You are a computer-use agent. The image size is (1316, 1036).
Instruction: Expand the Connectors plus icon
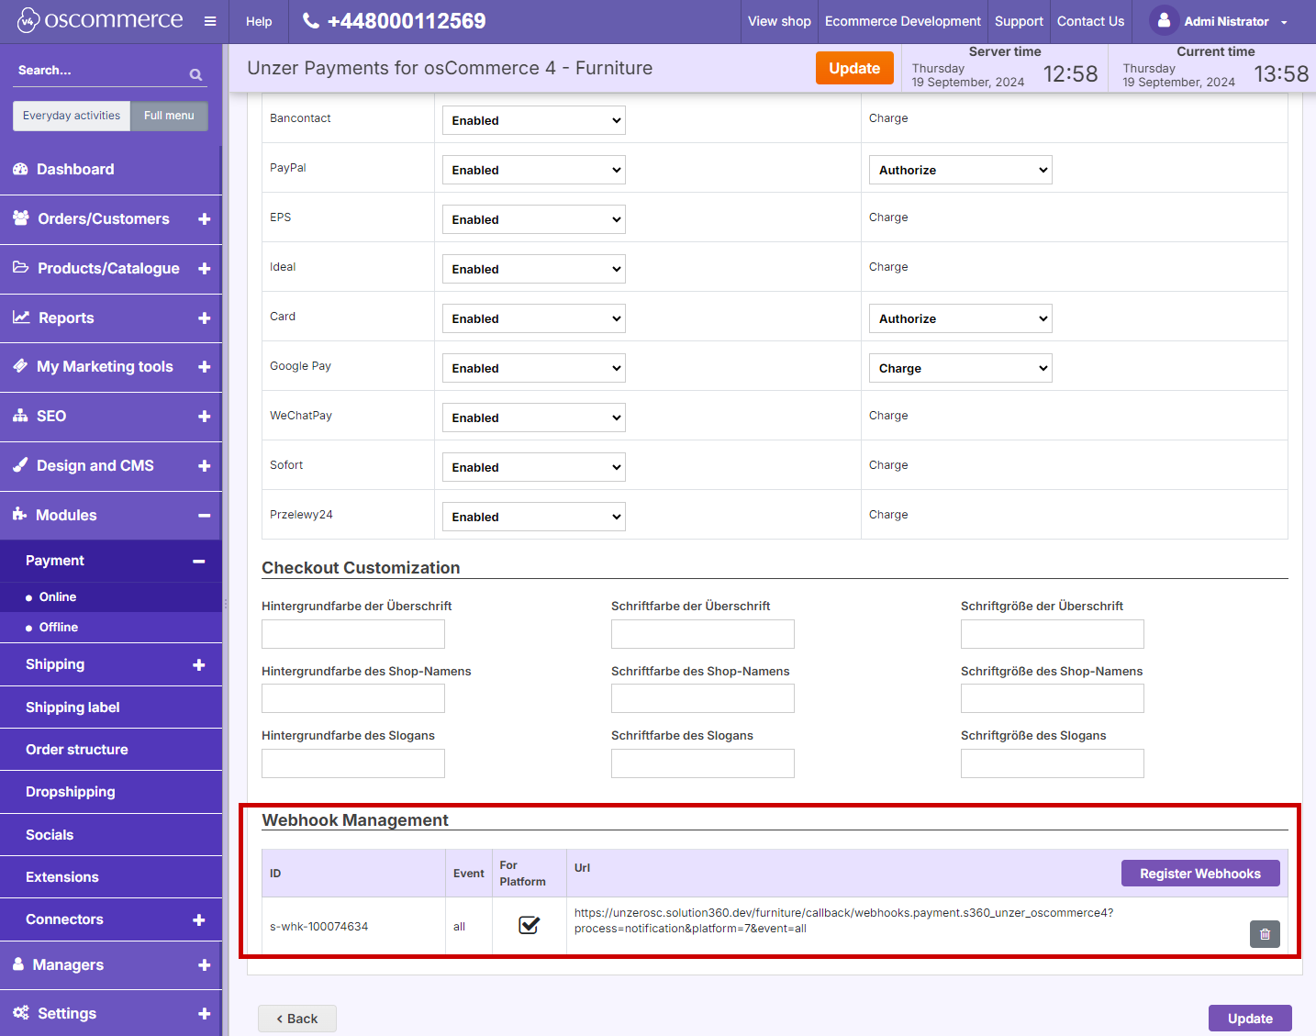tap(199, 920)
